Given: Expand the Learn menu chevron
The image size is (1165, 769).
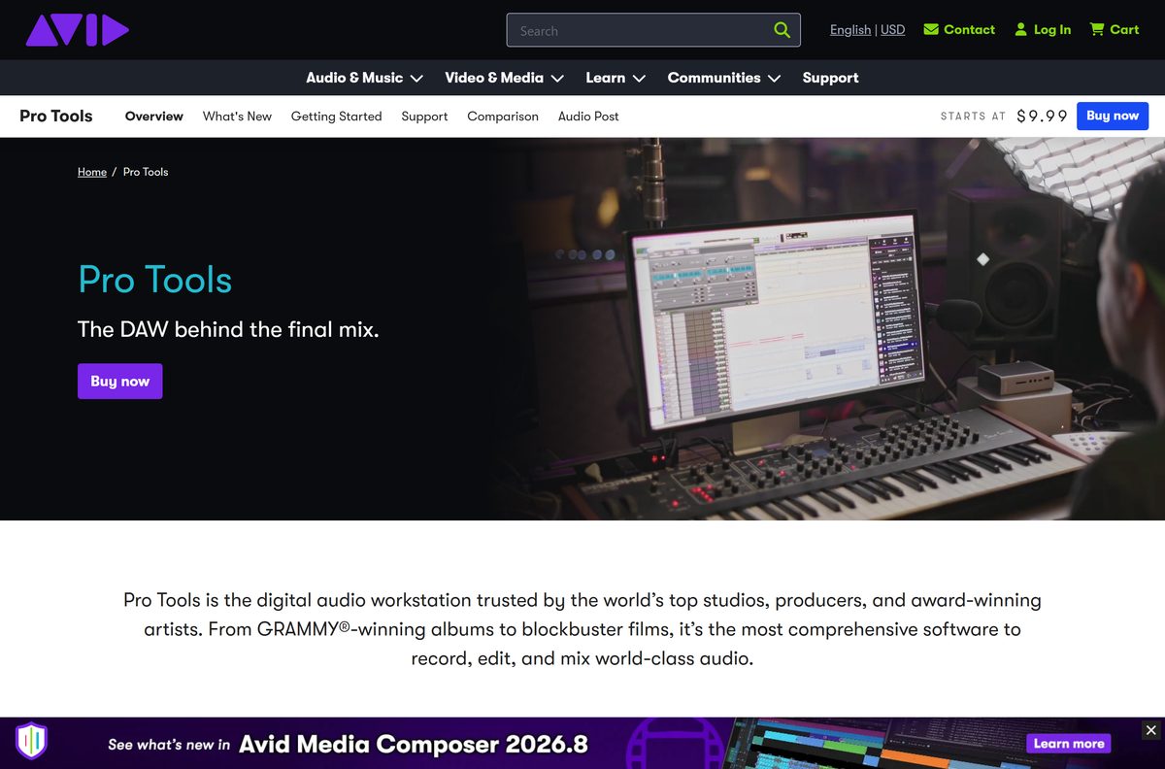Looking at the screenshot, I should (639, 79).
